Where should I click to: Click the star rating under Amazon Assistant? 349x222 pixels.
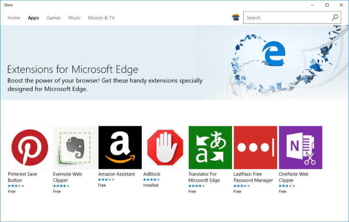(106, 180)
